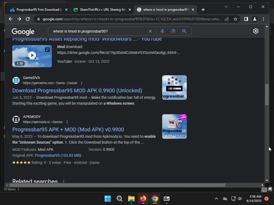Image resolution: width=274 pixels, height=205 pixels.
Task: Click the scroll right arrow
Action: tap(262, 185)
